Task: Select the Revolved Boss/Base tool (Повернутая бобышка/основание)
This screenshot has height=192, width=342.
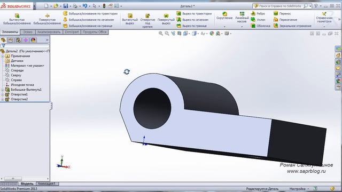Action: 47,19
